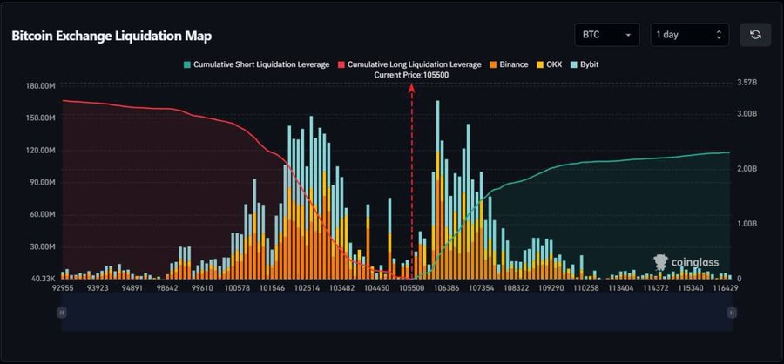Click the 90.00M left axis label
This screenshot has height=364, width=784.
(x=42, y=183)
